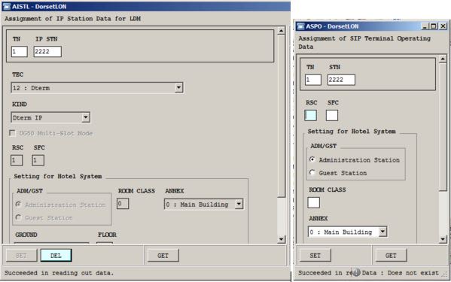451x282 pixels.
Task: Open the ANNEX dropdown in ASPO window
Action: click(x=382, y=232)
